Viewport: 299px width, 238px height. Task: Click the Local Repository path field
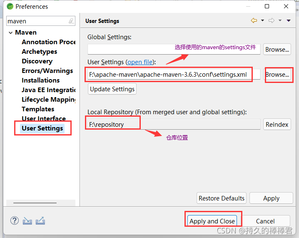point(174,125)
